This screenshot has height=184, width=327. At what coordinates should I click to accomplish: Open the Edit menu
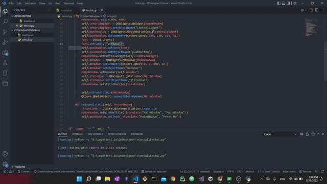coord(19,4)
